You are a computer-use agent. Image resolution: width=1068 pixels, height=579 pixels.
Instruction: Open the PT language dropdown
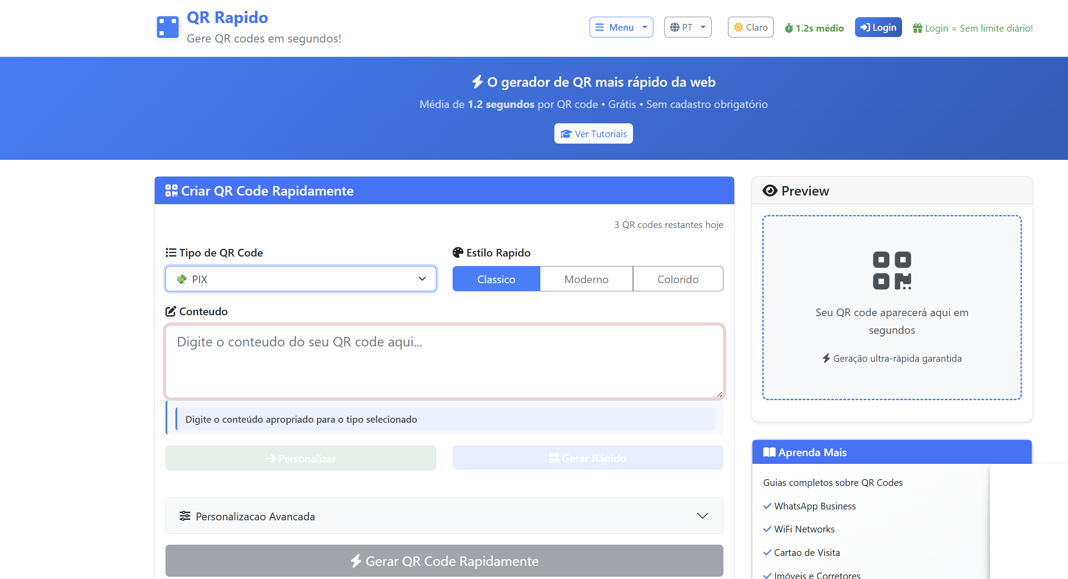[687, 28]
